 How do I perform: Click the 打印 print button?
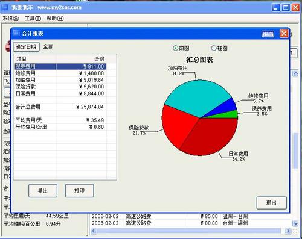point(79,191)
